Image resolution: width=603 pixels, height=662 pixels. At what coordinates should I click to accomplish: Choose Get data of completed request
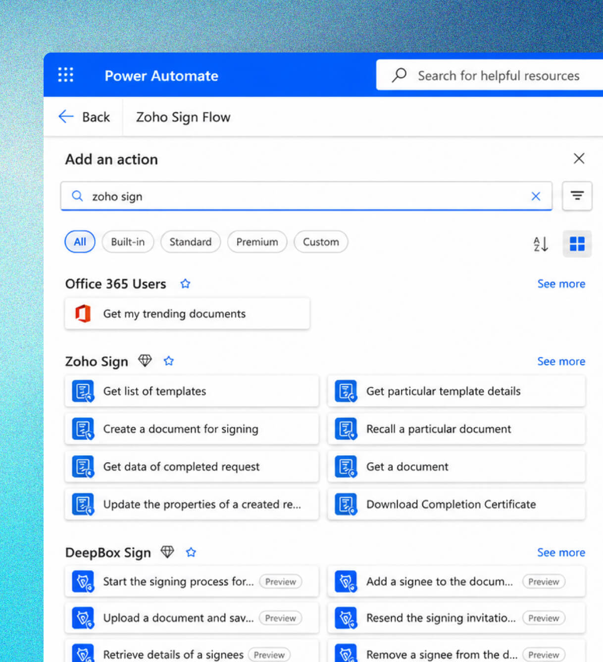point(192,466)
